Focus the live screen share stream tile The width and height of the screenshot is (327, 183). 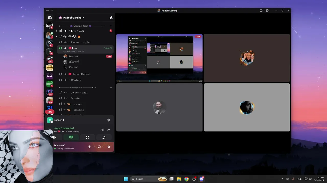tap(159, 58)
